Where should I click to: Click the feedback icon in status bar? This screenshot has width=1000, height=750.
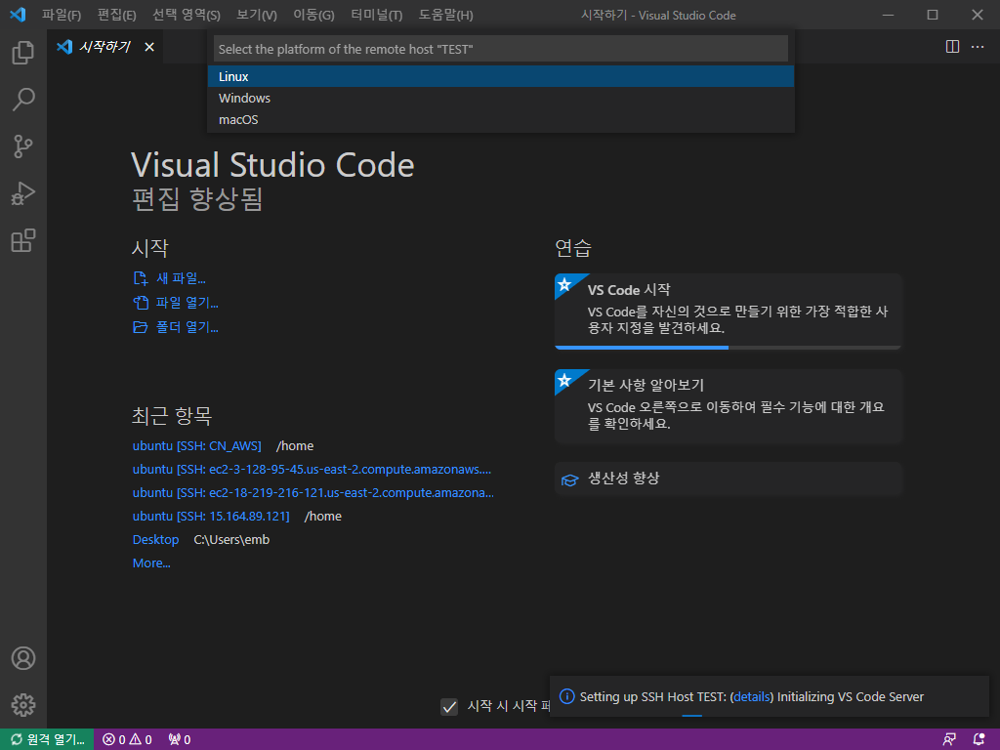point(949,739)
